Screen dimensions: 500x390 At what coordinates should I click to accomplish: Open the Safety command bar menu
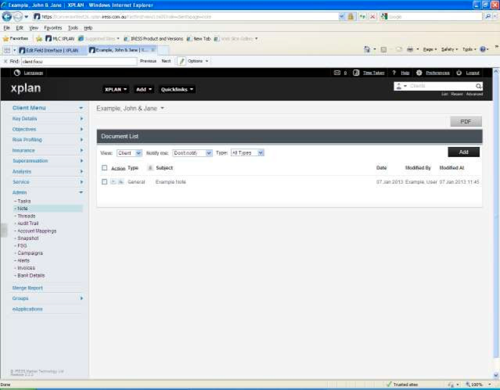449,49
